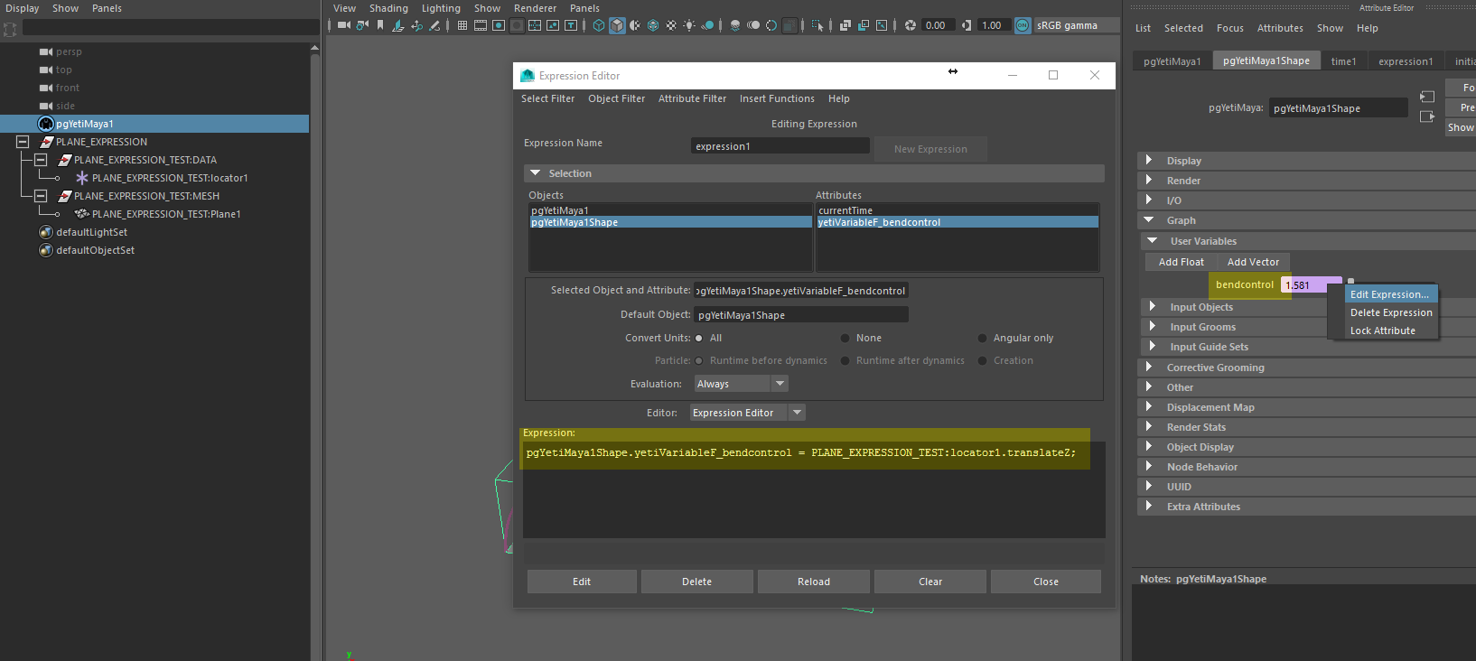Choose the All convert units radio
This screenshot has height=661, width=1476.
point(699,339)
